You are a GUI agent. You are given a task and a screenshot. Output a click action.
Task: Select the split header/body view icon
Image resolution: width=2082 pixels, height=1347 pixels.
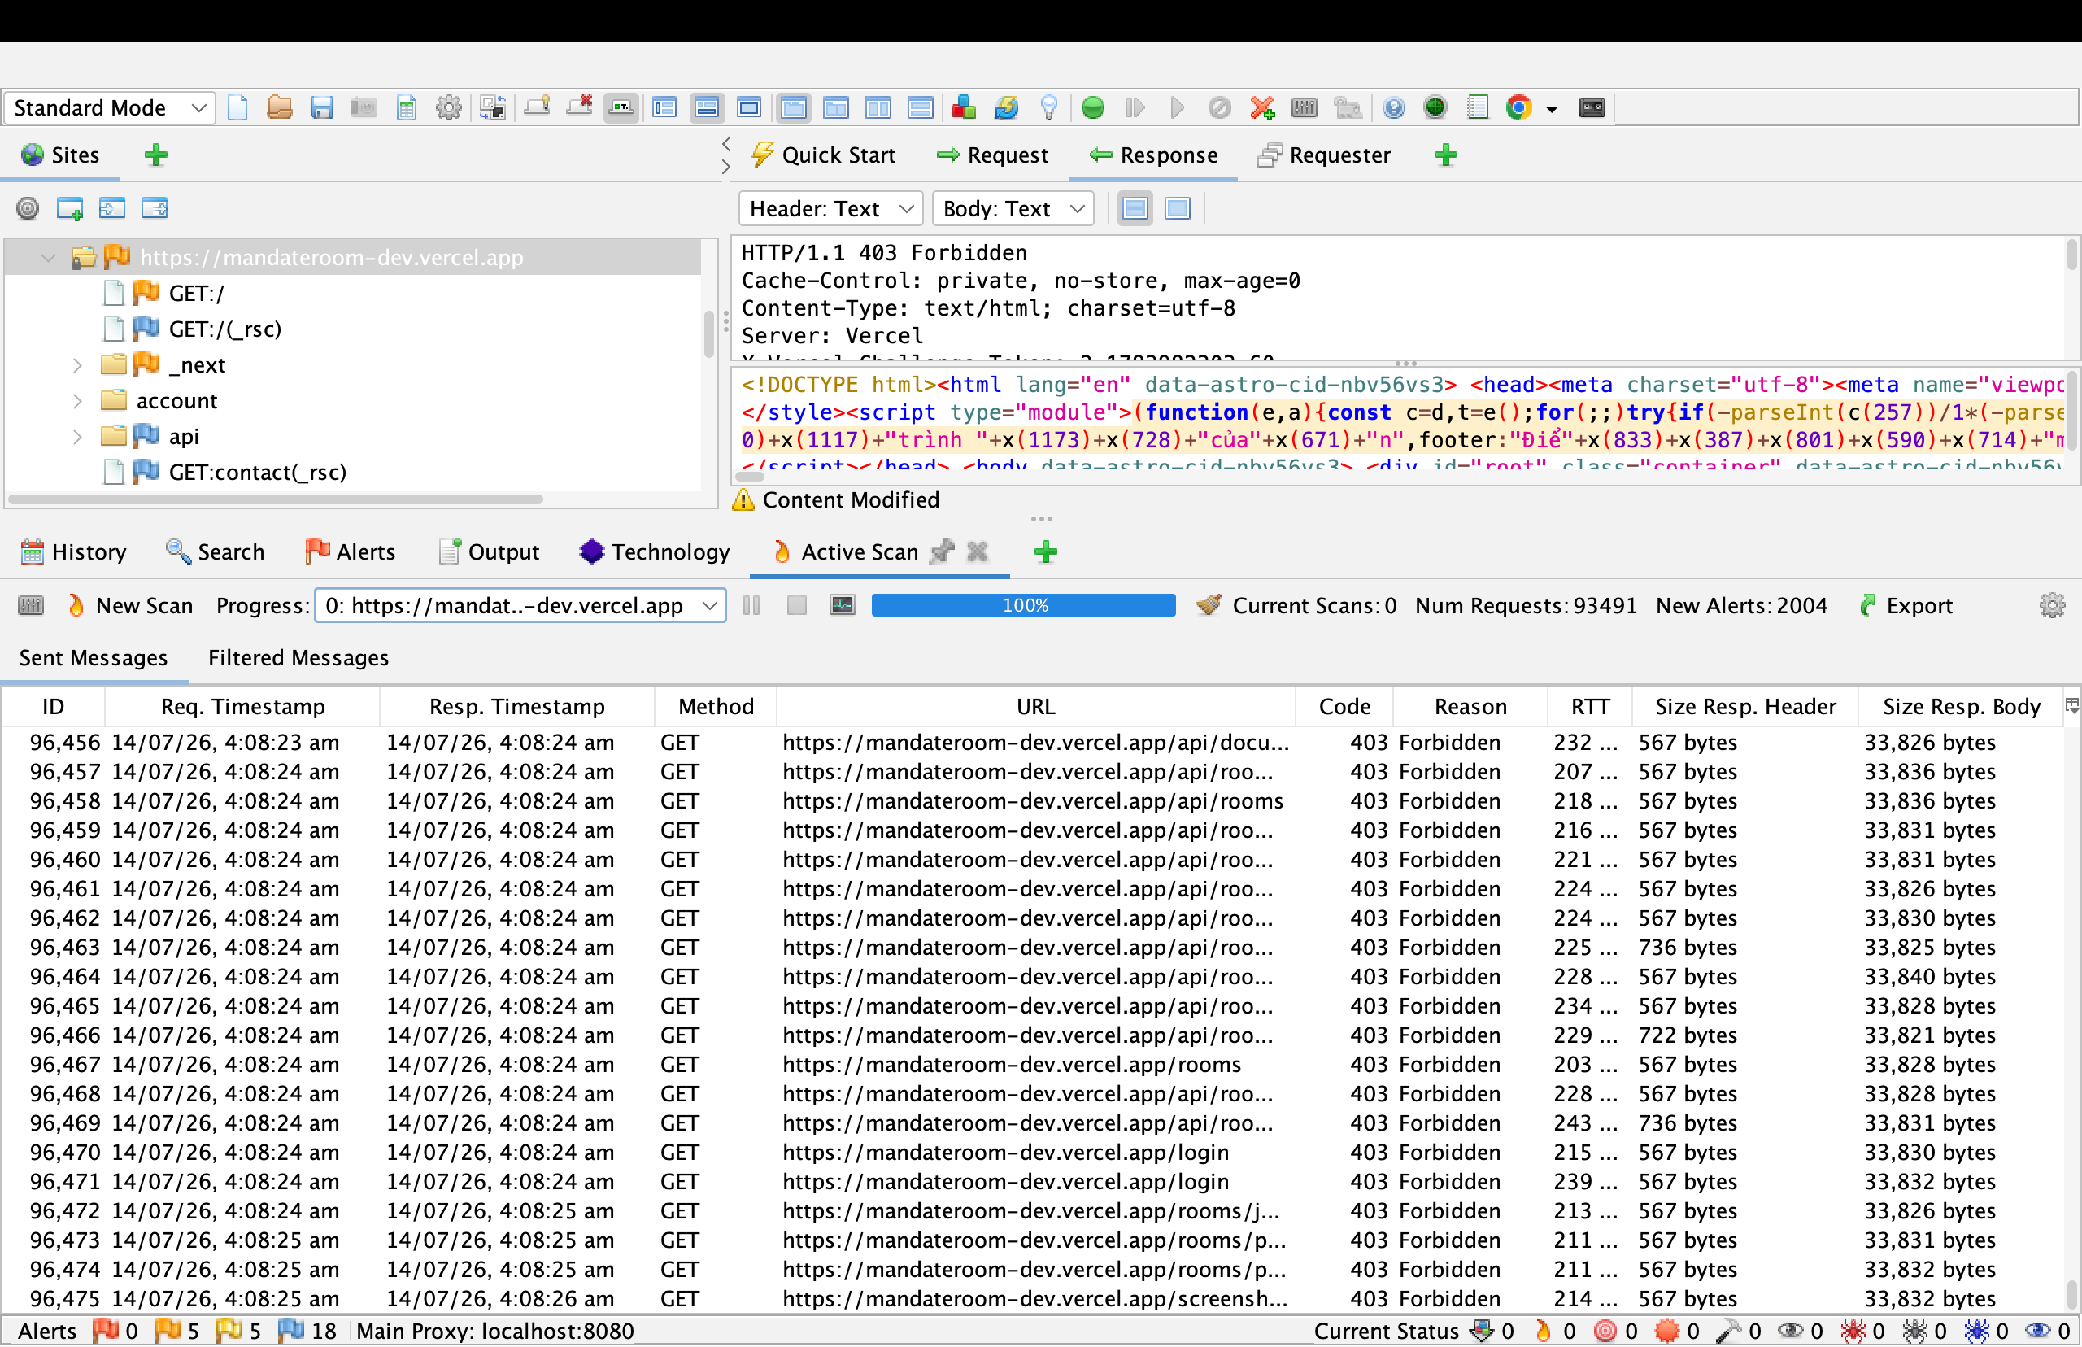click(1135, 209)
